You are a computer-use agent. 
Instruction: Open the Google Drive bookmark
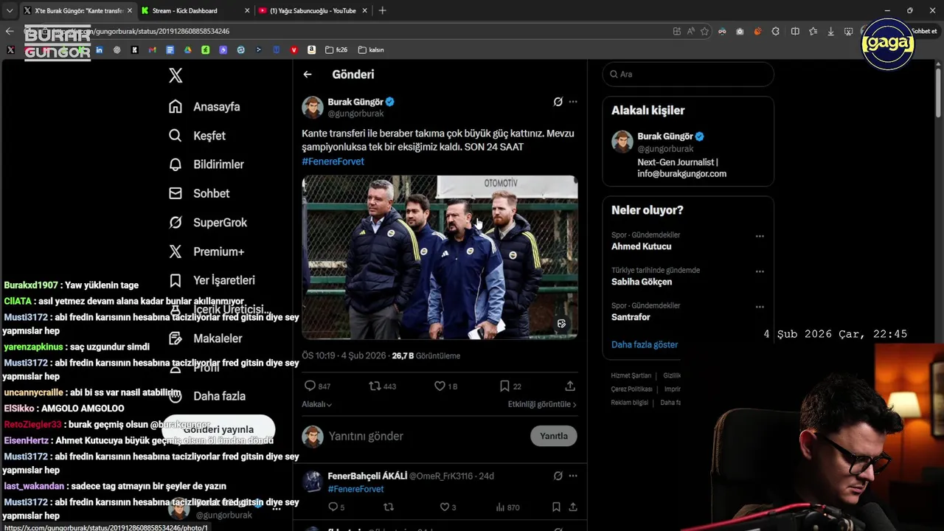[x=187, y=50]
